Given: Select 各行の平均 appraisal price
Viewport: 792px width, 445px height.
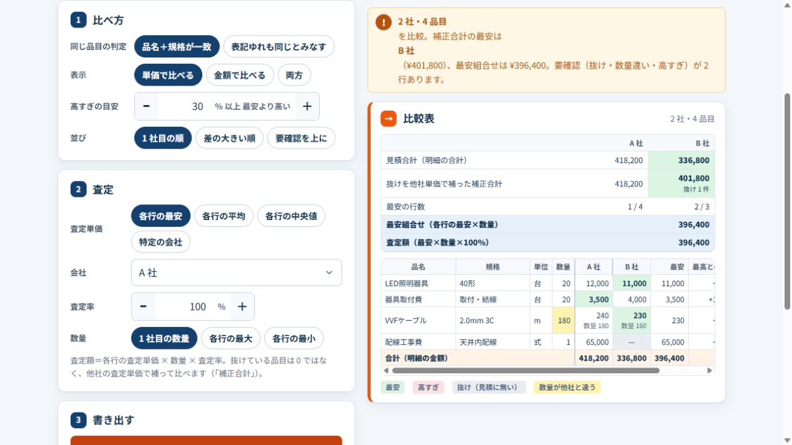Looking at the screenshot, I should [224, 216].
